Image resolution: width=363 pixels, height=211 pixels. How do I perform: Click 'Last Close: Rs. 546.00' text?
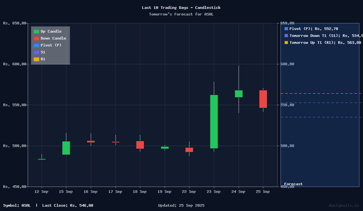click(x=68, y=205)
